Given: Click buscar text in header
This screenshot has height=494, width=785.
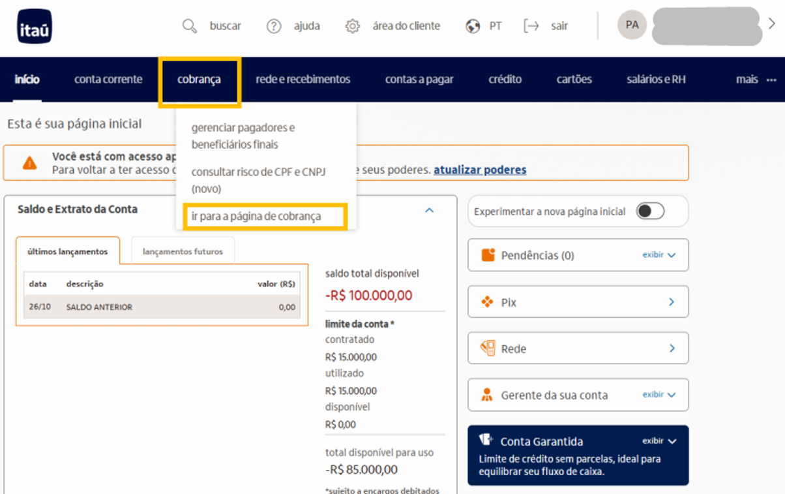Looking at the screenshot, I should (x=226, y=26).
